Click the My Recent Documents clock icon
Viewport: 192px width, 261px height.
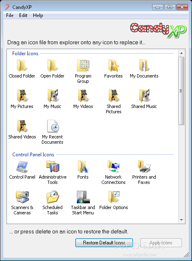(x=53, y=126)
